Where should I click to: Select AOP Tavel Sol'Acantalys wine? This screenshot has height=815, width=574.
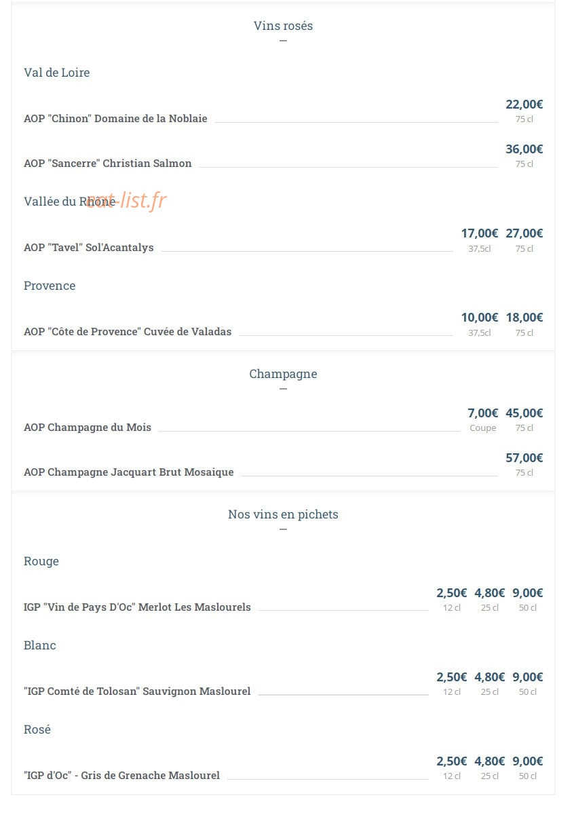(x=89, y=248)
